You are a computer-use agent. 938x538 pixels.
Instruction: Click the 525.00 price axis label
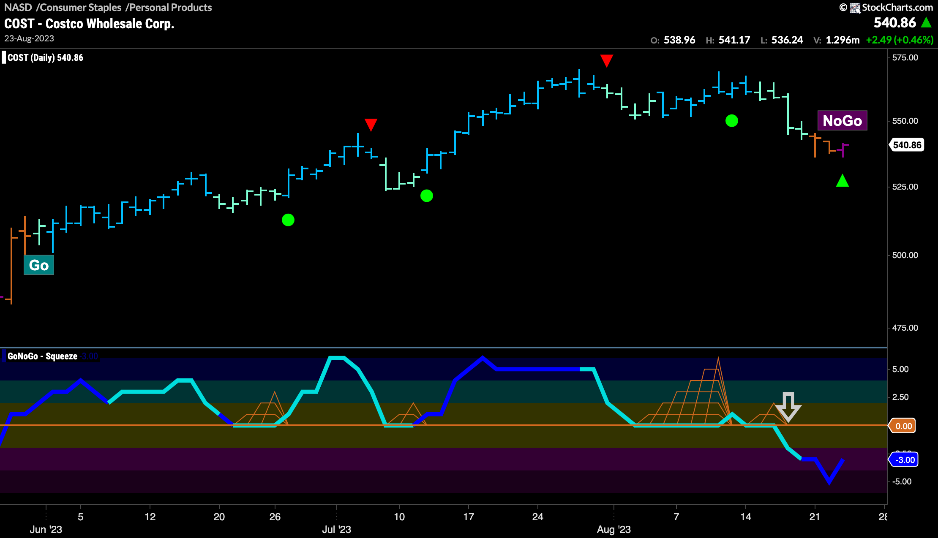[905, 187]
